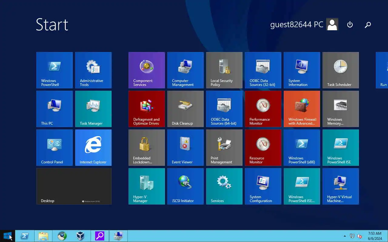The image size is (388, 242).
Task: Launch the Task Manager tile
Action: 93,109
